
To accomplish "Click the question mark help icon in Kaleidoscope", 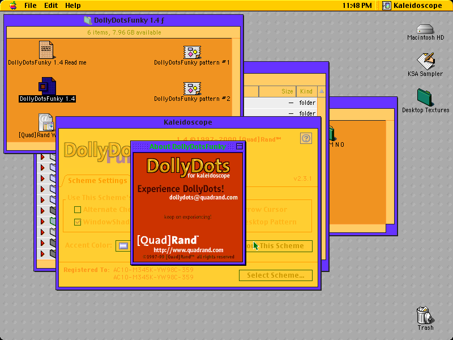I will click(x=306, y=138).
